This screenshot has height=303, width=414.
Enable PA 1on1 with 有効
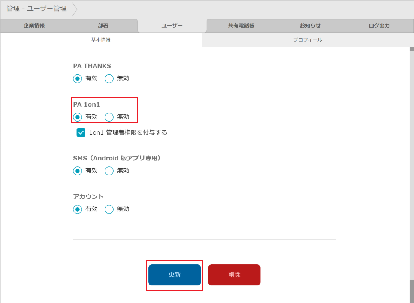point(77,117)
